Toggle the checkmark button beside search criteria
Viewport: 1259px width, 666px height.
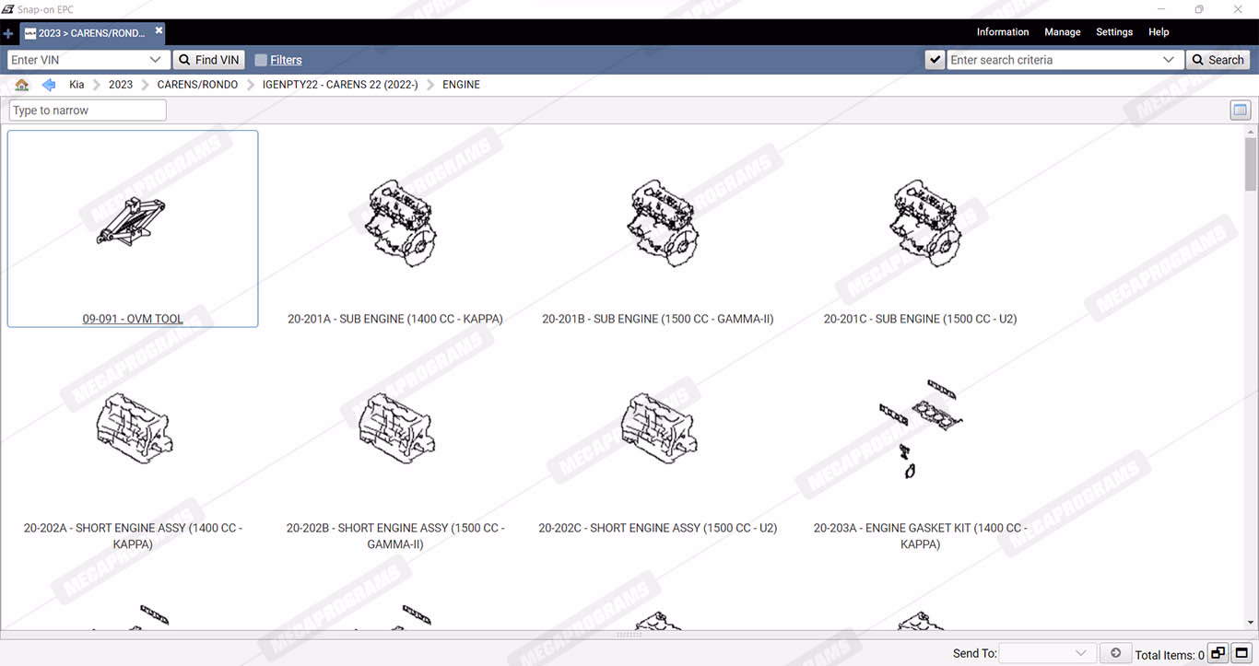pos(935,60)
